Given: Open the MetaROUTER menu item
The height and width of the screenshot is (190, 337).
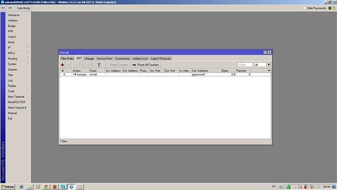Looking at the screenshot, I should point(18,102).
